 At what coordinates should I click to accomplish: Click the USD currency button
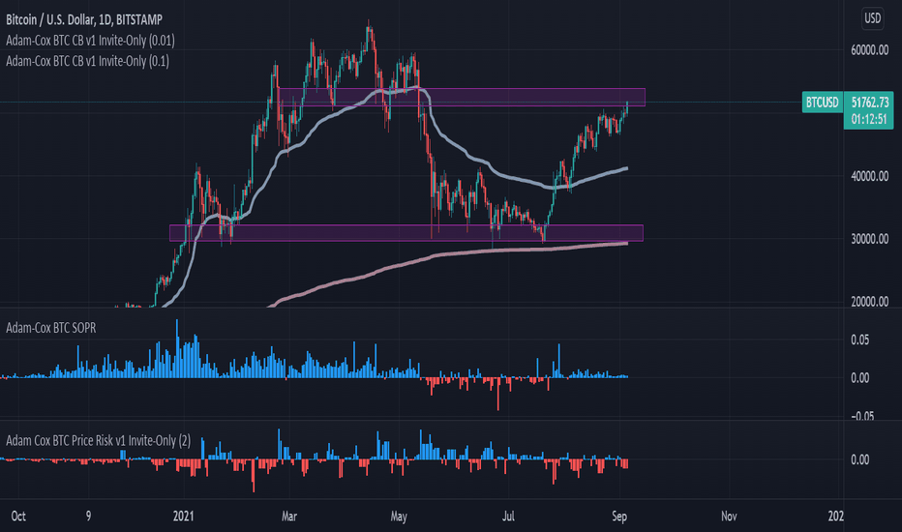pyautogui.click(x=872, y=18)
